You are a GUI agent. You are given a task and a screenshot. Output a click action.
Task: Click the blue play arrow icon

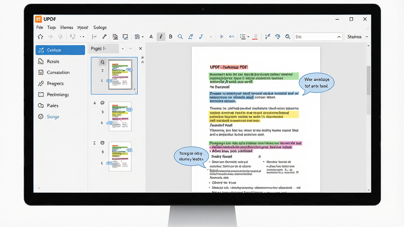coord(222,37)
